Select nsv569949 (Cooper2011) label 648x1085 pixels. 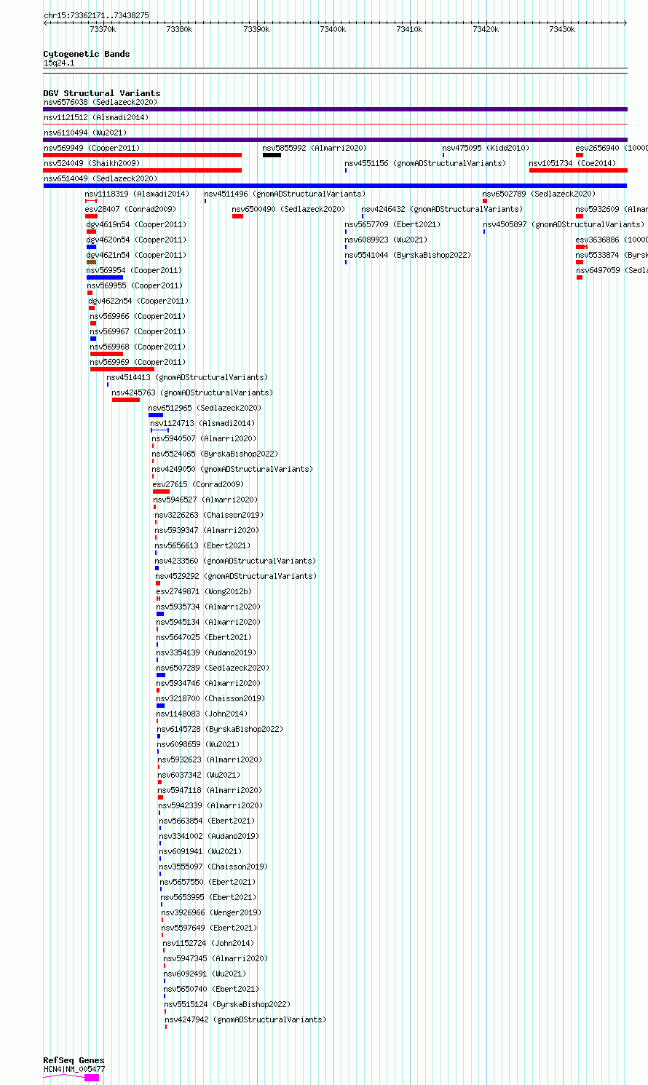coord(92,148)
